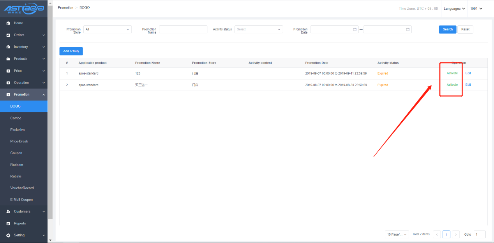Click the Promotion Name input field
Screen dimensions: 494x243
click(183, 29)
